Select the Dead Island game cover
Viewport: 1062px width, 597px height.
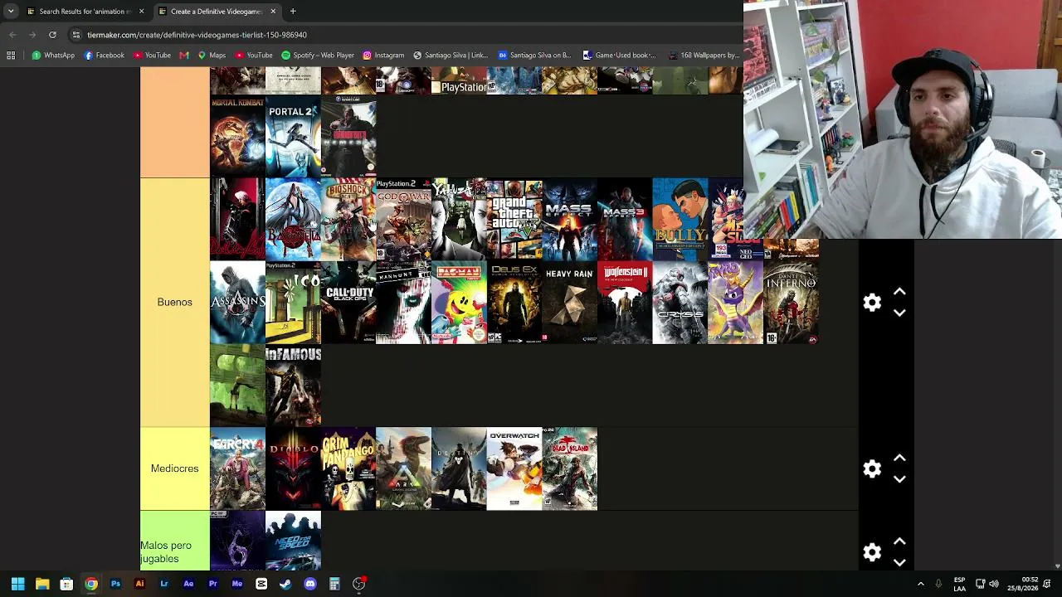click(x=569, y=468)
